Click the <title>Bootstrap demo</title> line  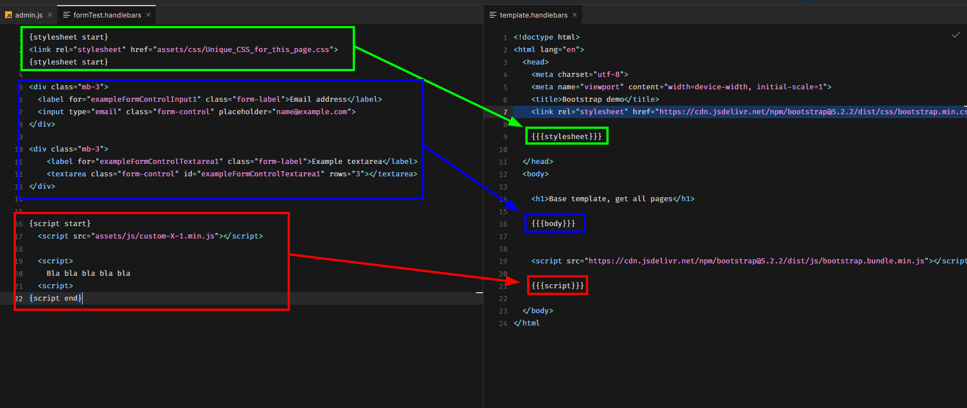pyautogui.click(x=595, y=99)
